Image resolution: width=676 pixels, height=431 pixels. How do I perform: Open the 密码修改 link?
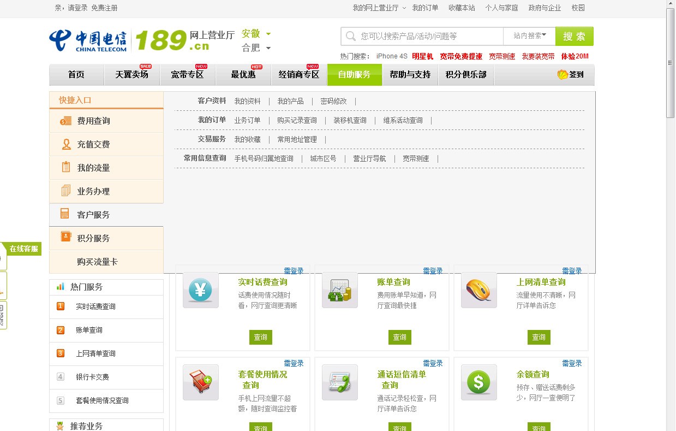pyautogui.click(x=333, y=102)
